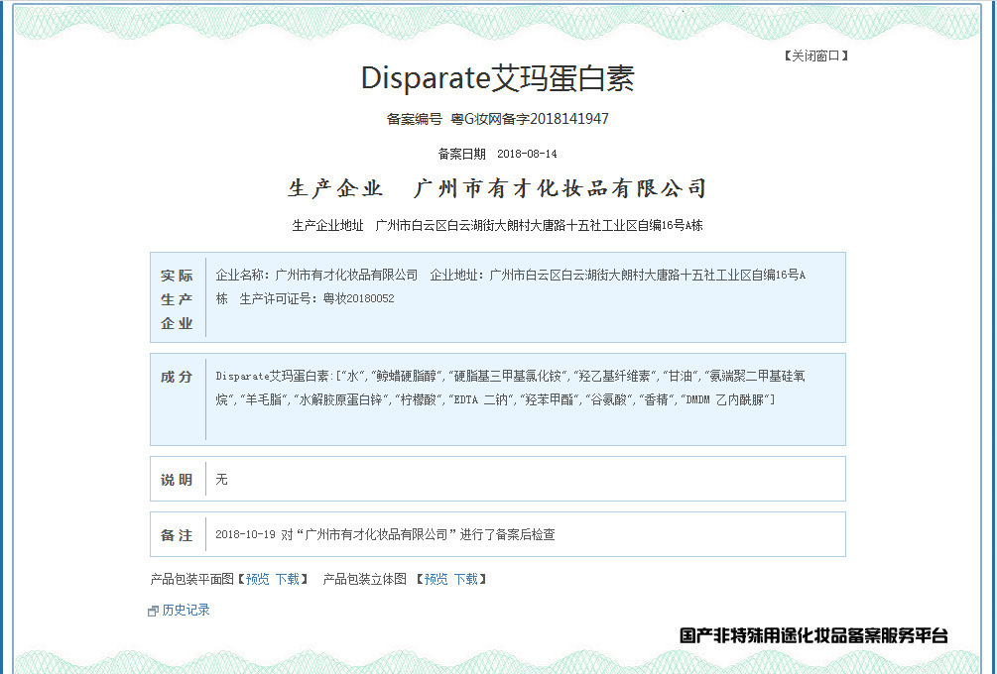Click 下载 download for 产品包装立体图
Image resolution: width=997 pixels, height=674 pixels.
point(468,579)
